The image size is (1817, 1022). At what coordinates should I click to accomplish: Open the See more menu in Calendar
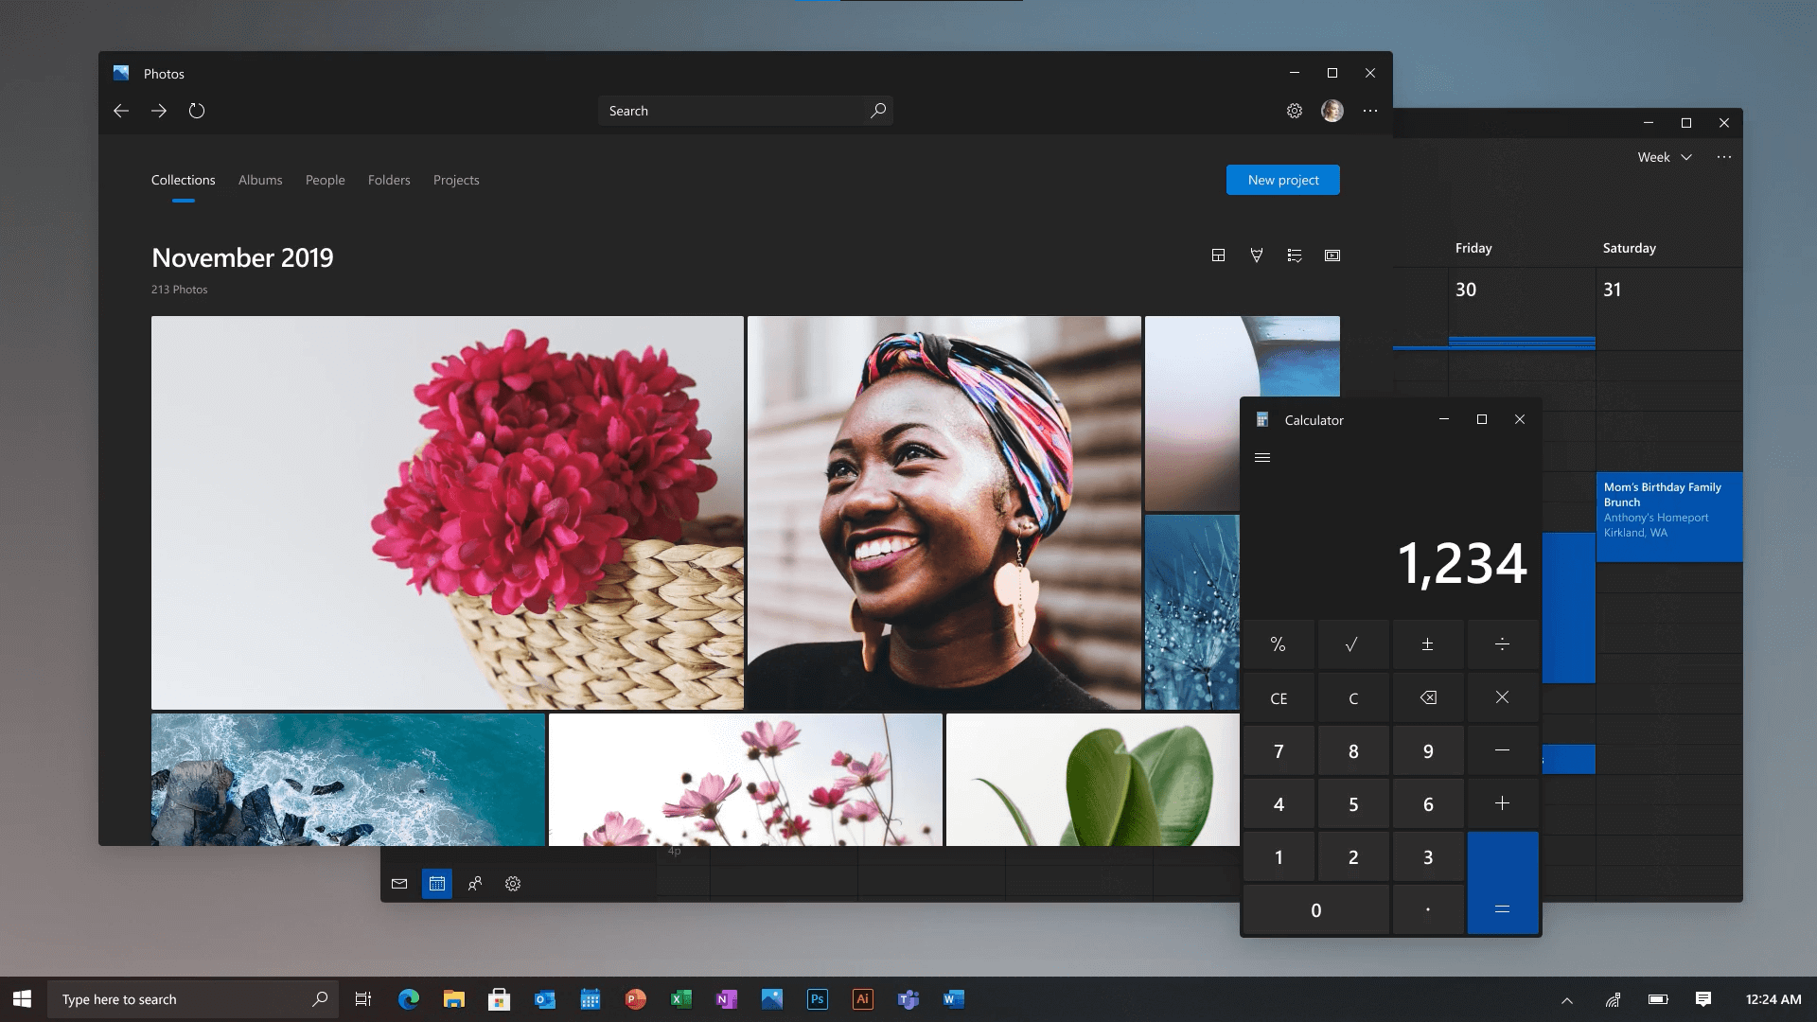(x=1724, y=157)
